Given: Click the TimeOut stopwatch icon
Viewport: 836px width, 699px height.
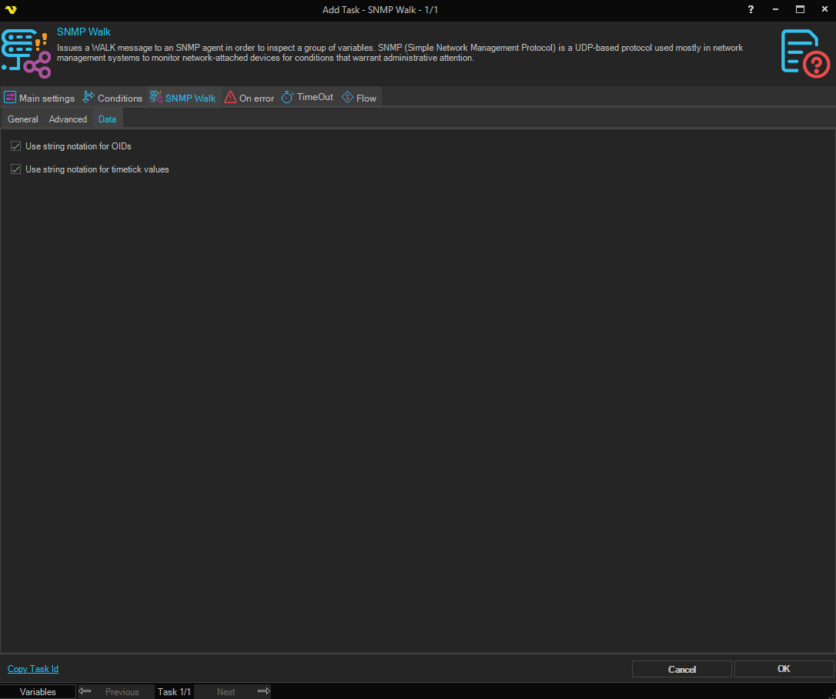Looking at the screenshot, I should 288,97.
